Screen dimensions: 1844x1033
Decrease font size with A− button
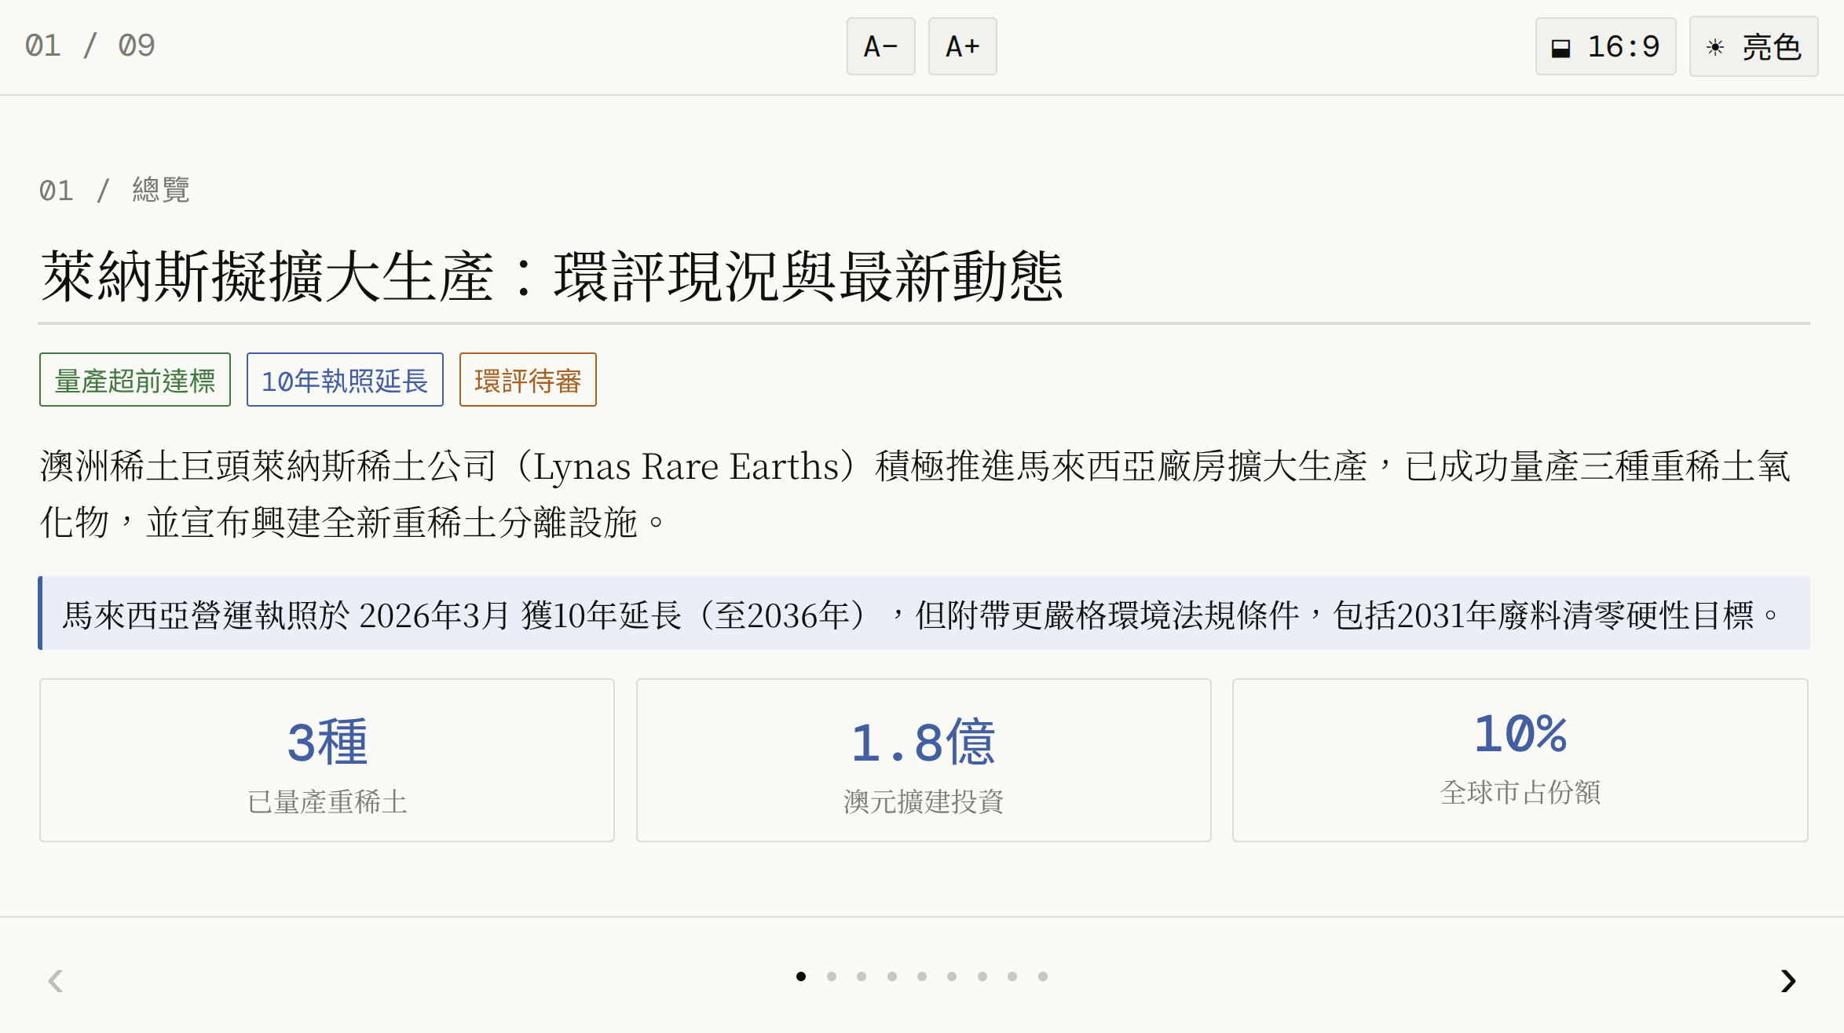[x=880, y=46]
